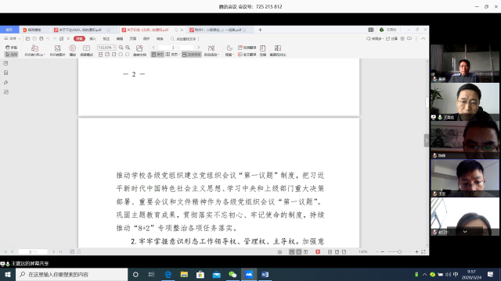Select the Hand tool in the PDF toolbar

(12, 48)
